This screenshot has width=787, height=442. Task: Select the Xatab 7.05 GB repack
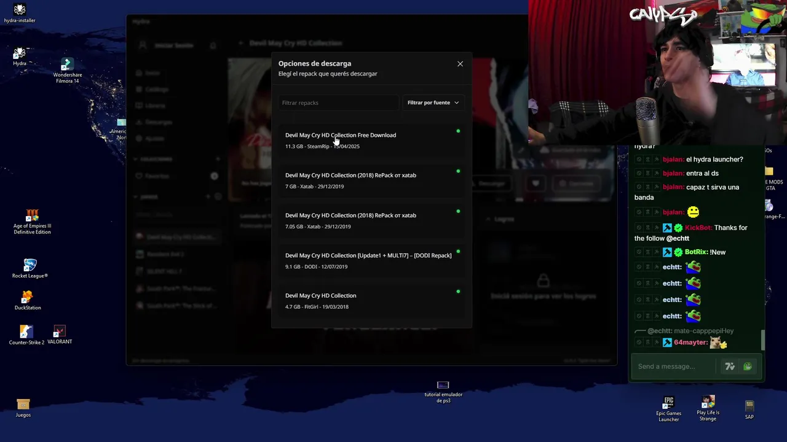coord(371,220)
